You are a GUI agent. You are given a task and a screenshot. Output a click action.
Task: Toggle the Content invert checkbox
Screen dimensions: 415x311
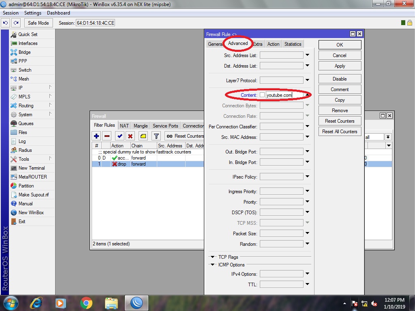pyautogui.click(x=262, y=95)
